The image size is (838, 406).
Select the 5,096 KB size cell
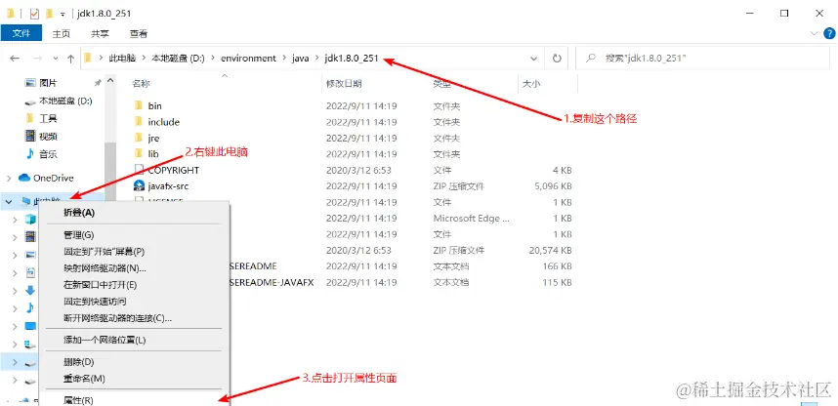[553, 185]
